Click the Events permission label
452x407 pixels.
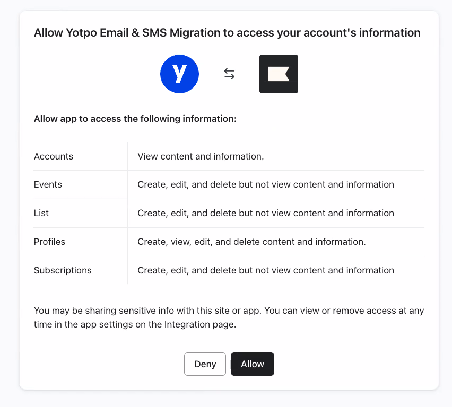(x=48, y=184)
